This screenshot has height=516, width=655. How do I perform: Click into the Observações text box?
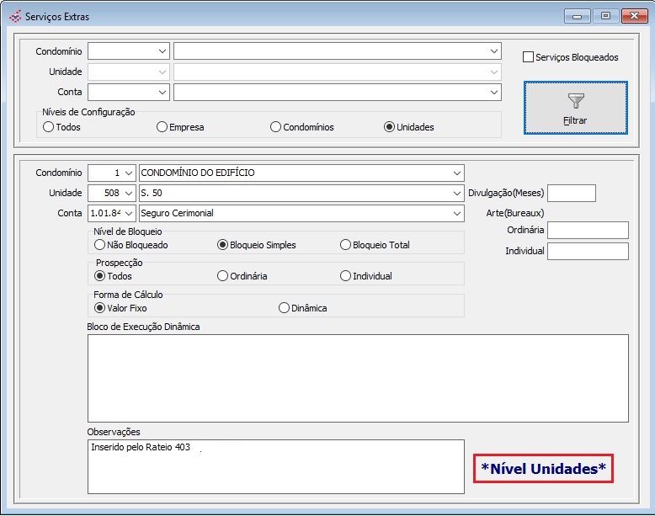point(275,466)
